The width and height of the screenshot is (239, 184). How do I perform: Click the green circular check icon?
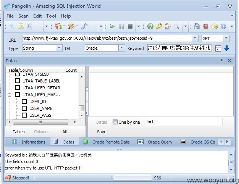150,26
